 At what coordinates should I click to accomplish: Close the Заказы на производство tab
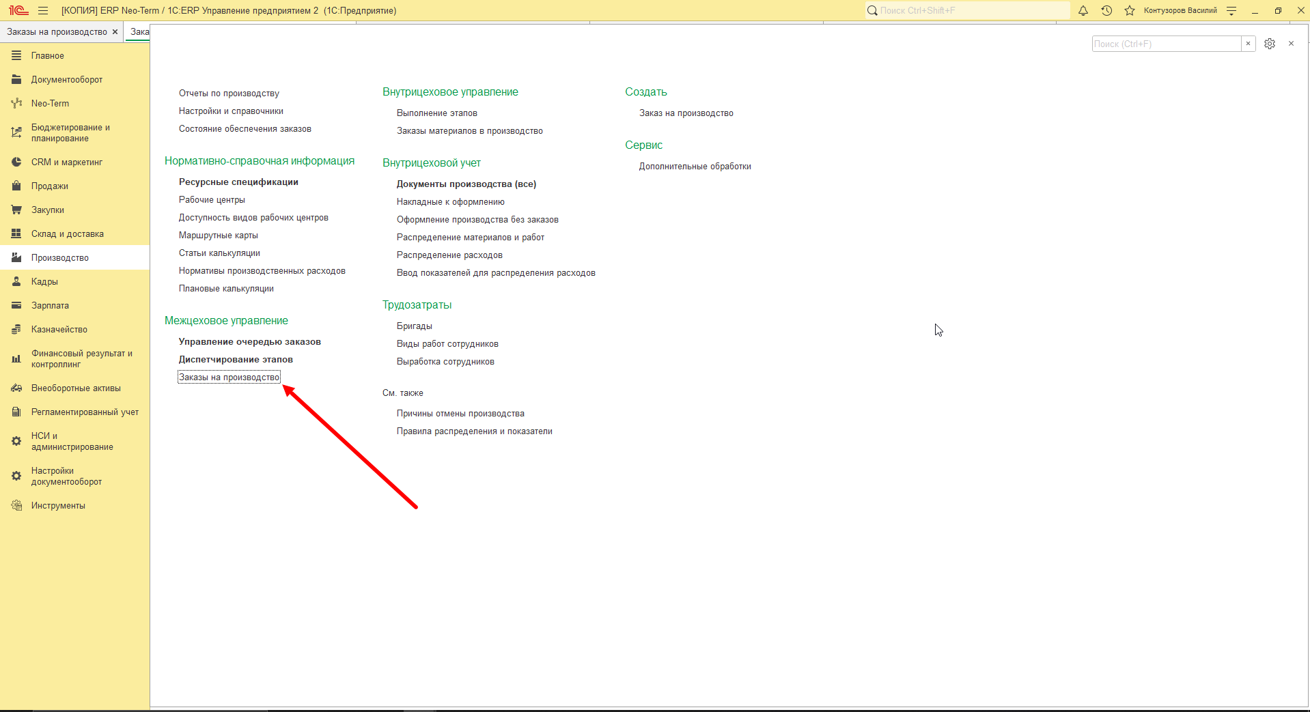115,32
